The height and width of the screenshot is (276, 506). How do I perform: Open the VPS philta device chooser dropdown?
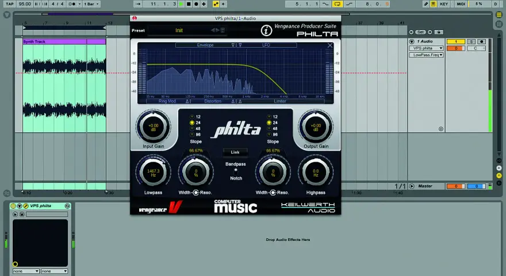pos(426,48)
